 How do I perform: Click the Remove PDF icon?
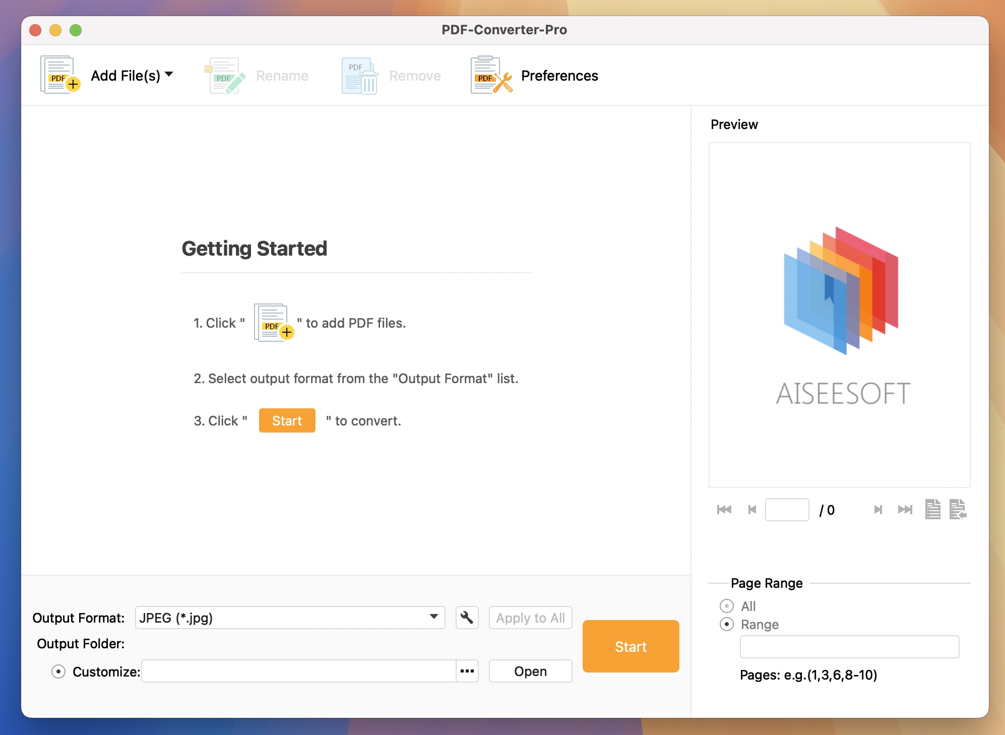click(x=358, y=75)
